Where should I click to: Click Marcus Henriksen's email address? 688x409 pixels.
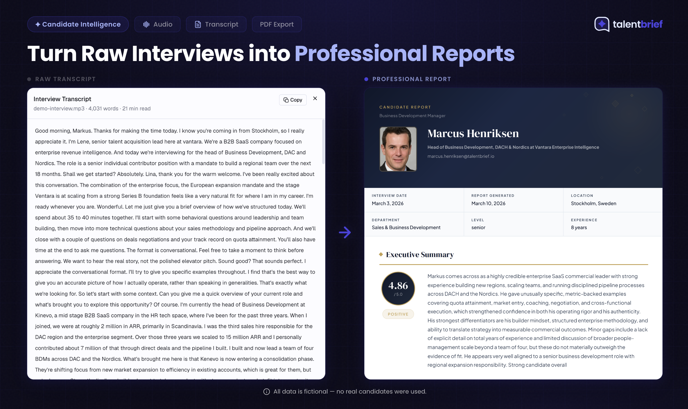point(461,156)
